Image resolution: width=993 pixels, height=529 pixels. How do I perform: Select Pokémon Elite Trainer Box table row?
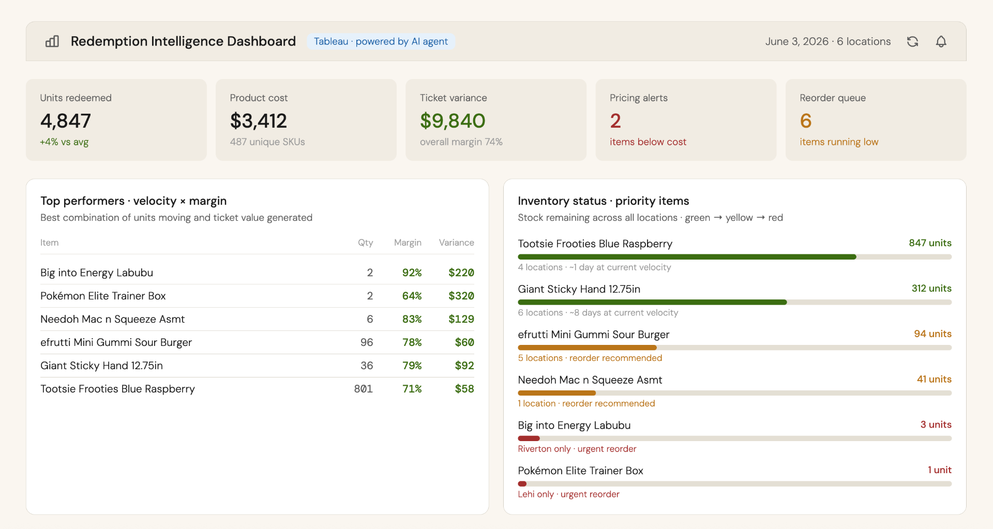257,296
